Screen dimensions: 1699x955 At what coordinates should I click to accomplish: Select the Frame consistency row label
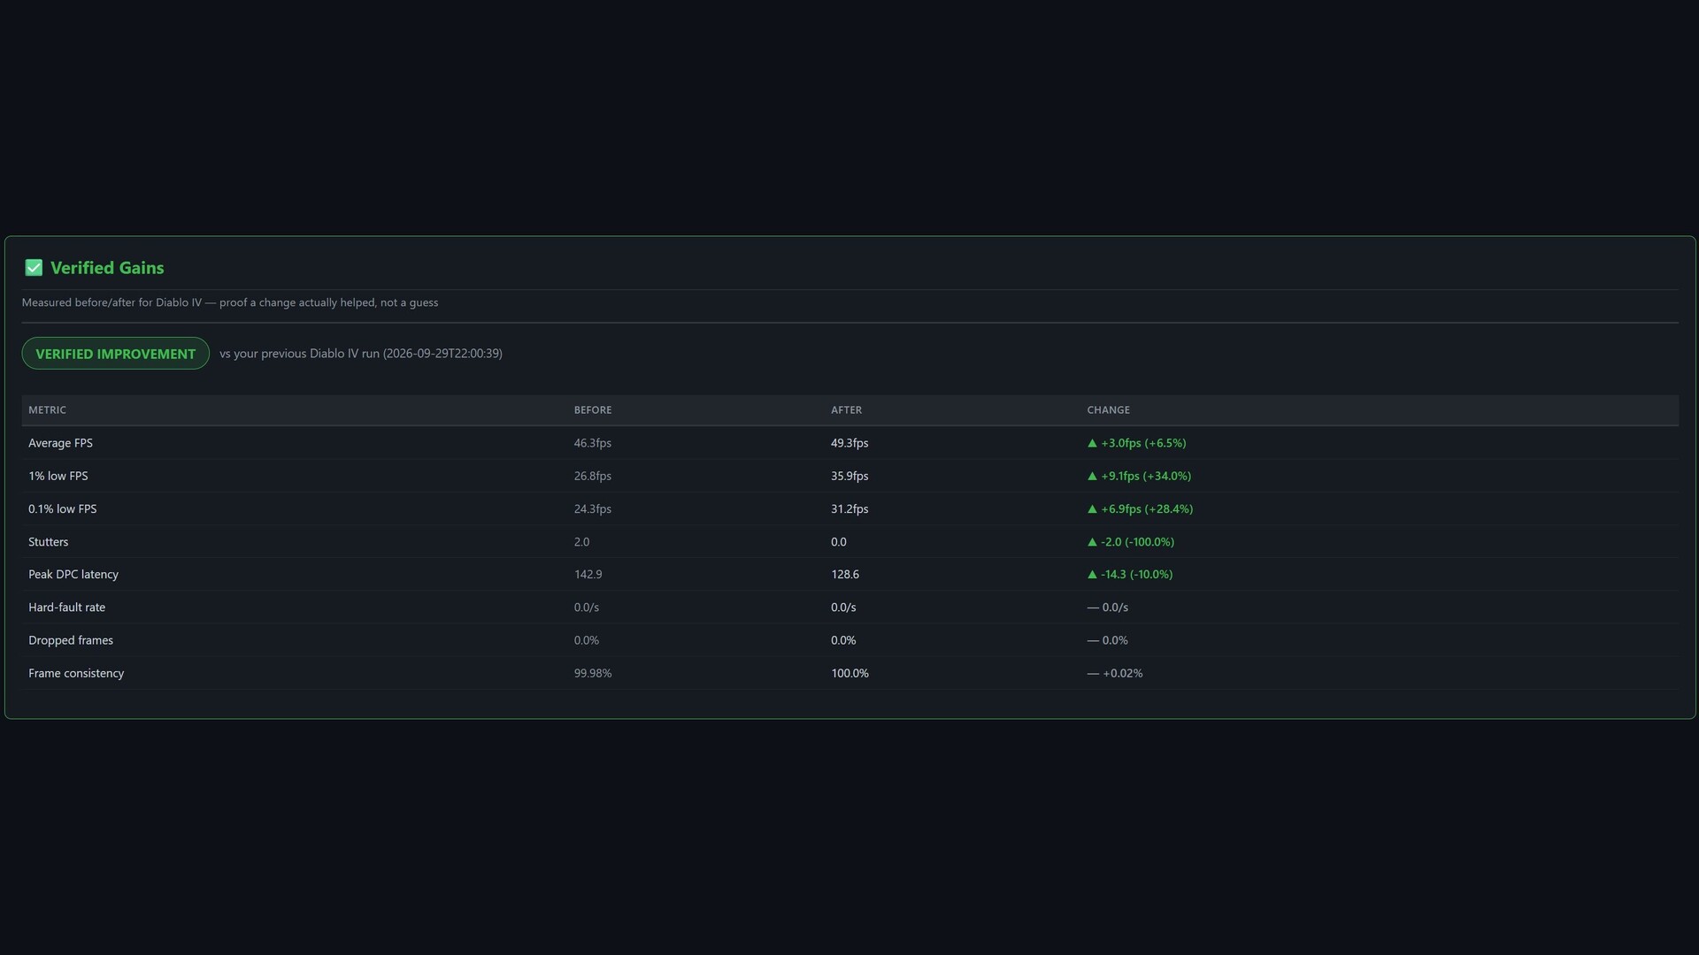[76, 674]
